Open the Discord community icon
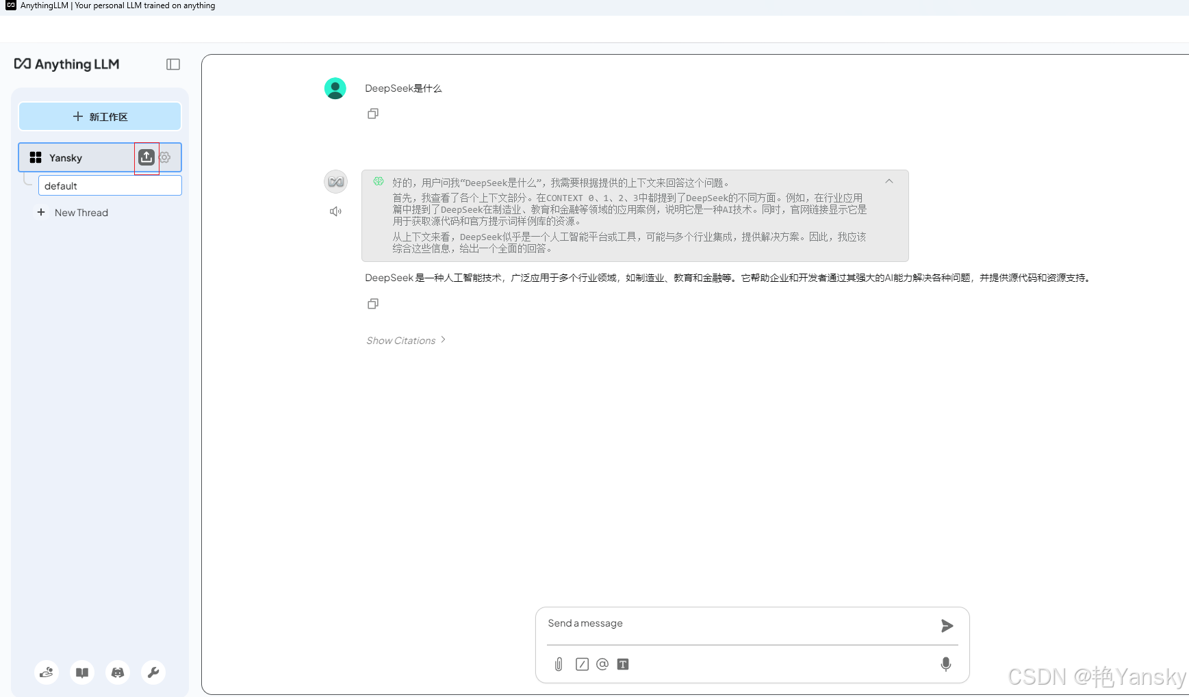 tap(118, 672)
